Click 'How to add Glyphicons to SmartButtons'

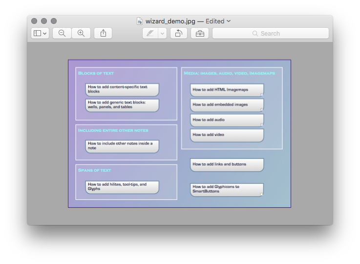click(x=227, y=189)
